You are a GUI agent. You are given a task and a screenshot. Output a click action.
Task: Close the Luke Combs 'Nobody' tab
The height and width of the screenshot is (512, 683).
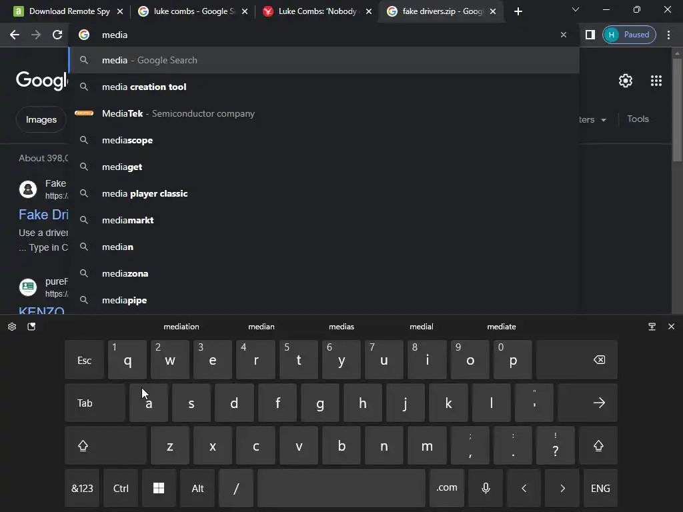point(368,11)
